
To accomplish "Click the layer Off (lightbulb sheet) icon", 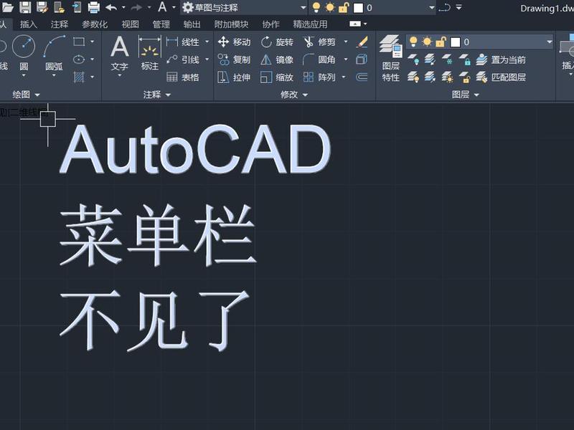I will click(x=414, y=59).
